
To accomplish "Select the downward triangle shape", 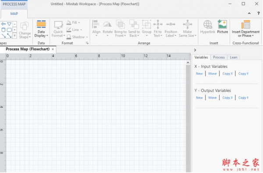I will coord(9,24).
